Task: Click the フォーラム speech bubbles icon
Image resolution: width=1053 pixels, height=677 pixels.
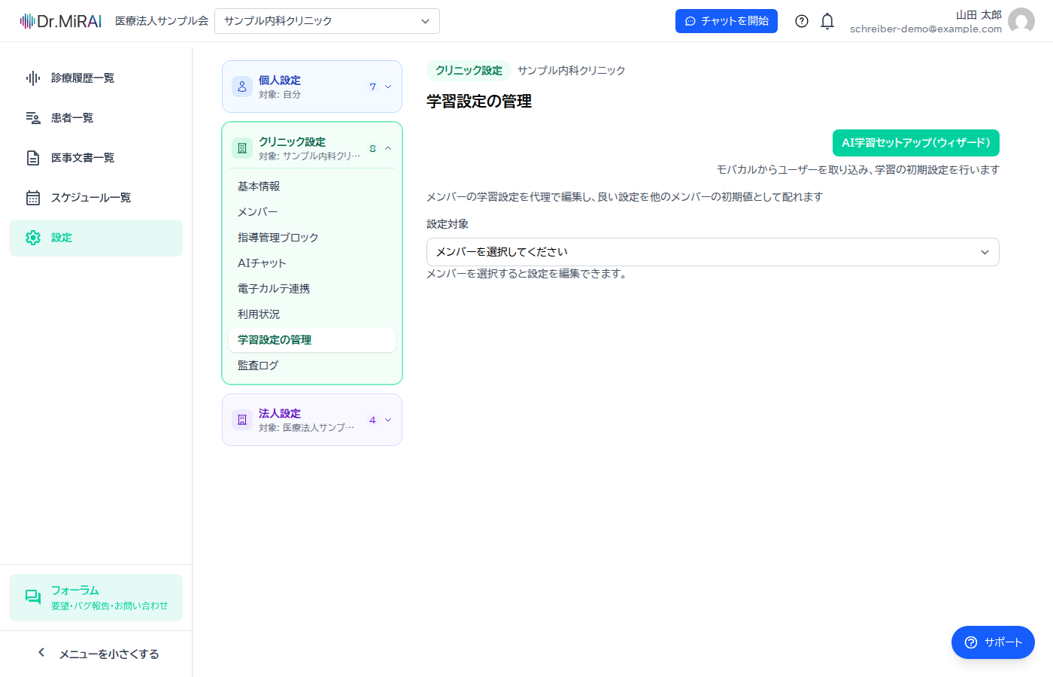Action: point(33,597)
